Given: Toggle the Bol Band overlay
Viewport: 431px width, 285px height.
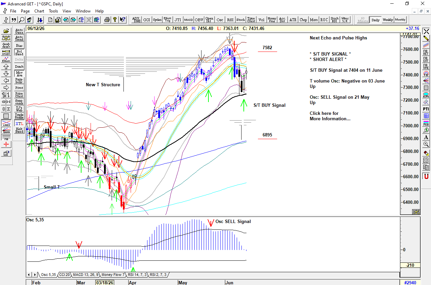Looking at the screenshot, I should pos(19,53).
